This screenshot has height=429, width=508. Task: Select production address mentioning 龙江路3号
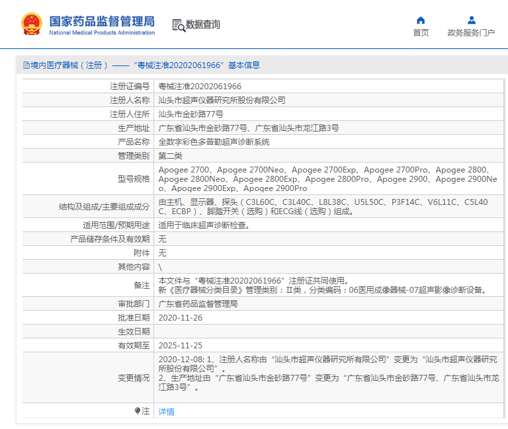click(x=249, y=128)
